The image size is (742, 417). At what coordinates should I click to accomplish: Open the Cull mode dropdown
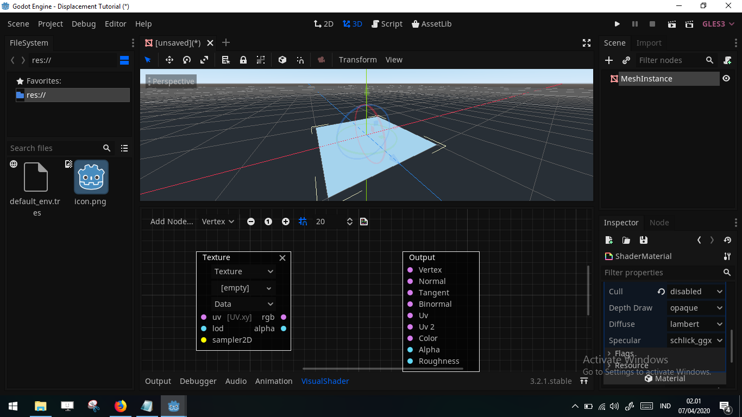[x=696, y=291]
